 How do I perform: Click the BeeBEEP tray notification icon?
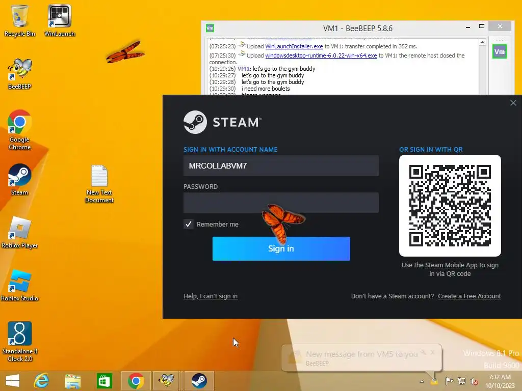pyautogui.click(x=434, y=381)
